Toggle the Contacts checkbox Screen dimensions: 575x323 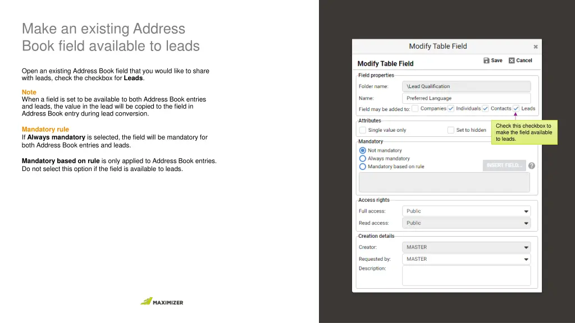[x=485, y=108]
